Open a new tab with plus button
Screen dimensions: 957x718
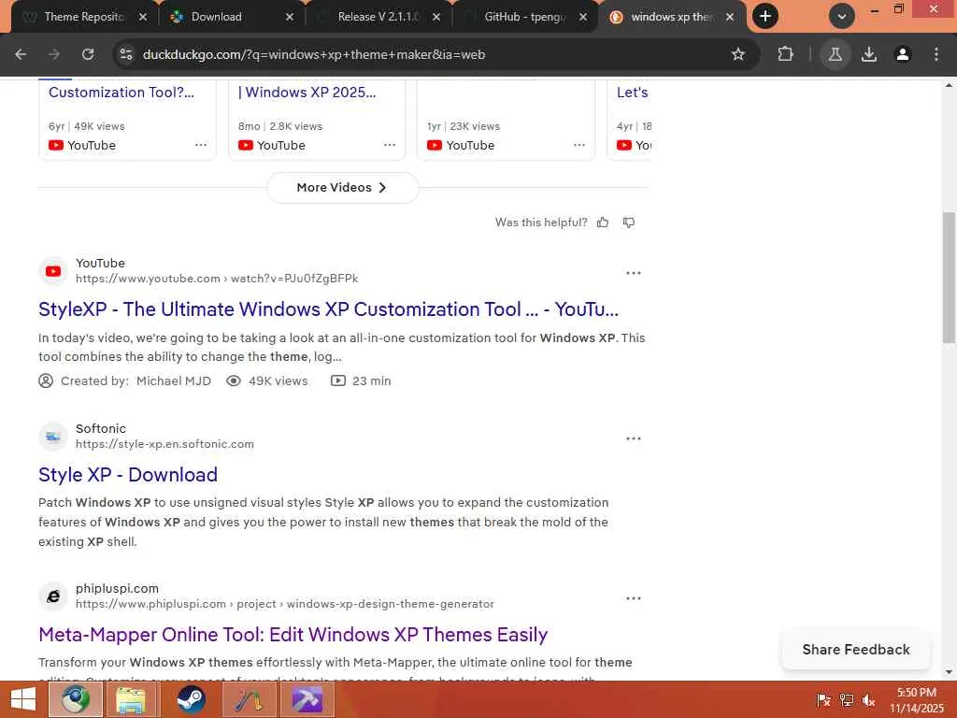(765, 17)
